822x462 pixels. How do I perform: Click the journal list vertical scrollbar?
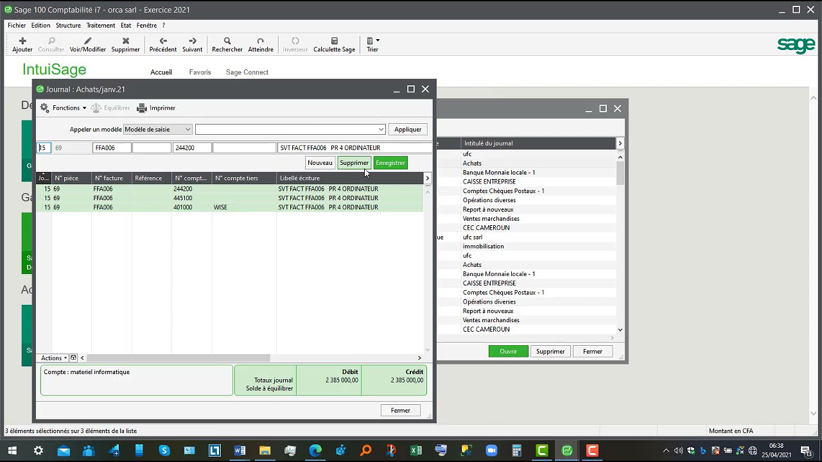tap(620, 172)
